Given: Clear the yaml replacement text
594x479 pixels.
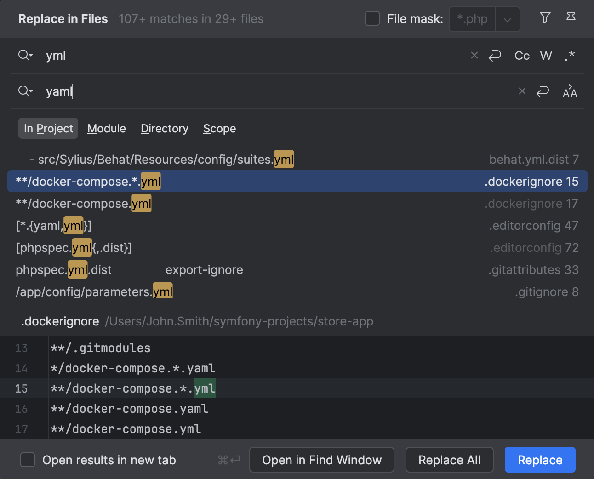Looking at the screenshot, I should tap(522, 91).
